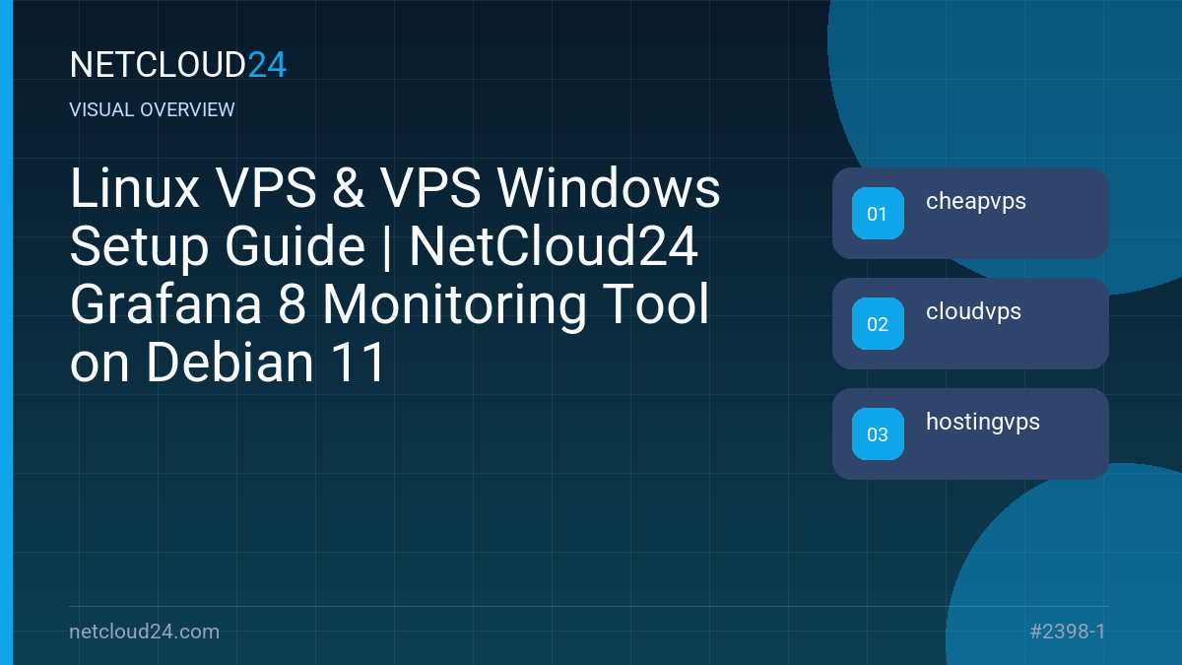
Task: Click the 03 number badge
Action: point(878,434)
